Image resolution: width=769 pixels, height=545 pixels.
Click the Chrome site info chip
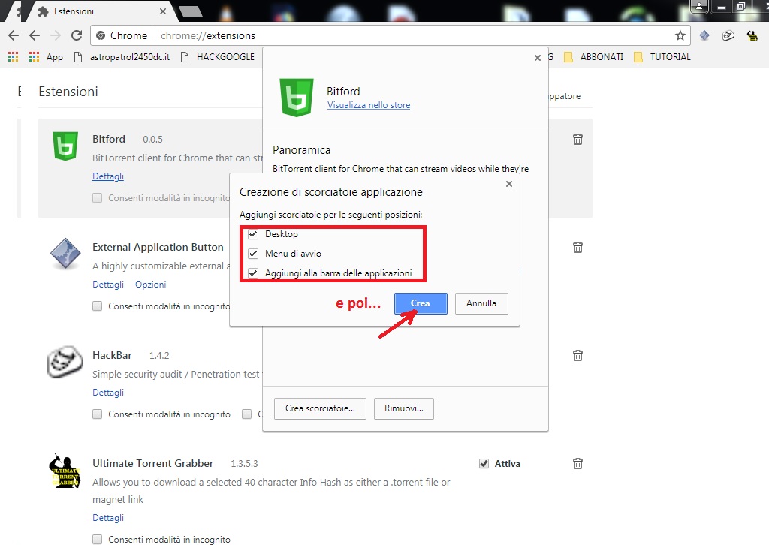(x=122, y=35)
